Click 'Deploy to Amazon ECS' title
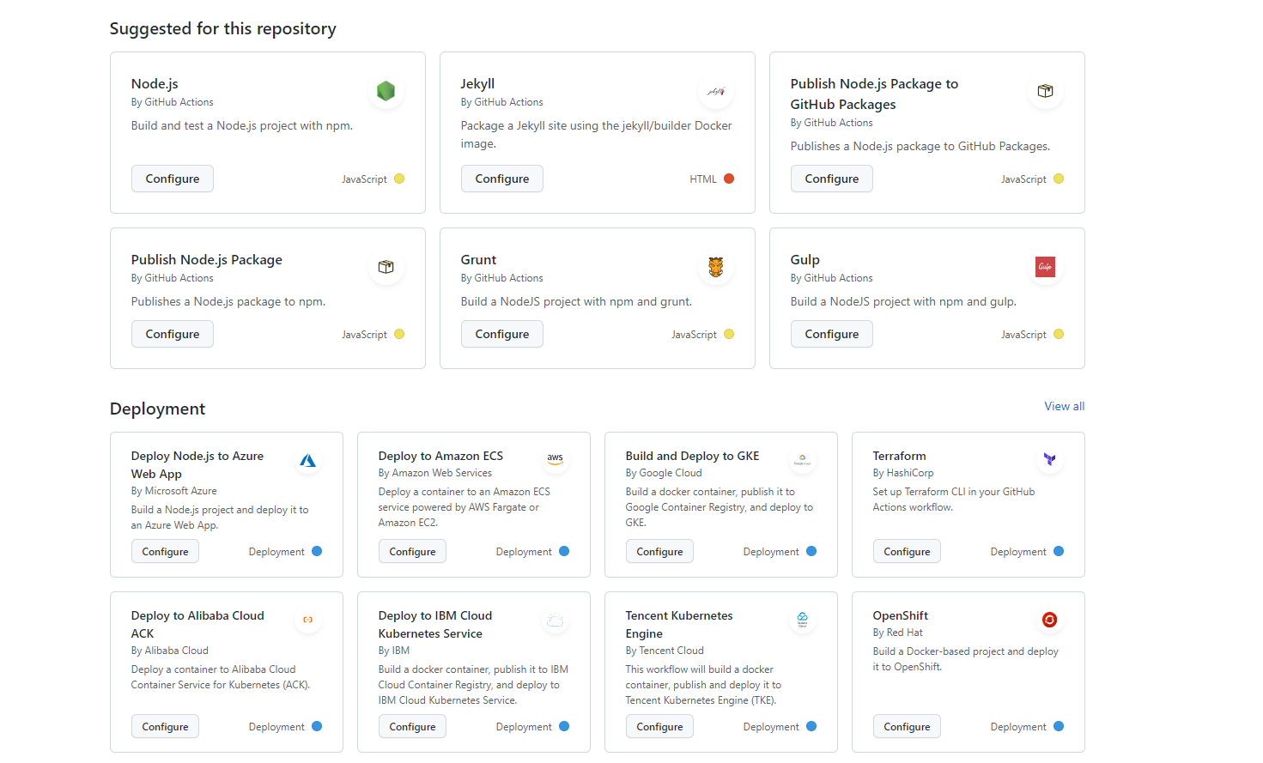 440,456
